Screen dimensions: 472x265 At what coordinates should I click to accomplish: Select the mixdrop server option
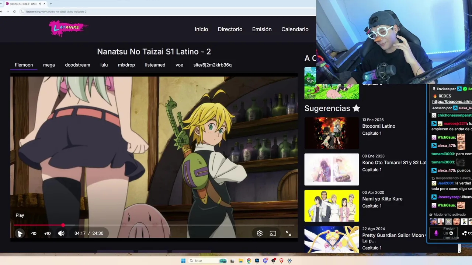coord(126,65)
